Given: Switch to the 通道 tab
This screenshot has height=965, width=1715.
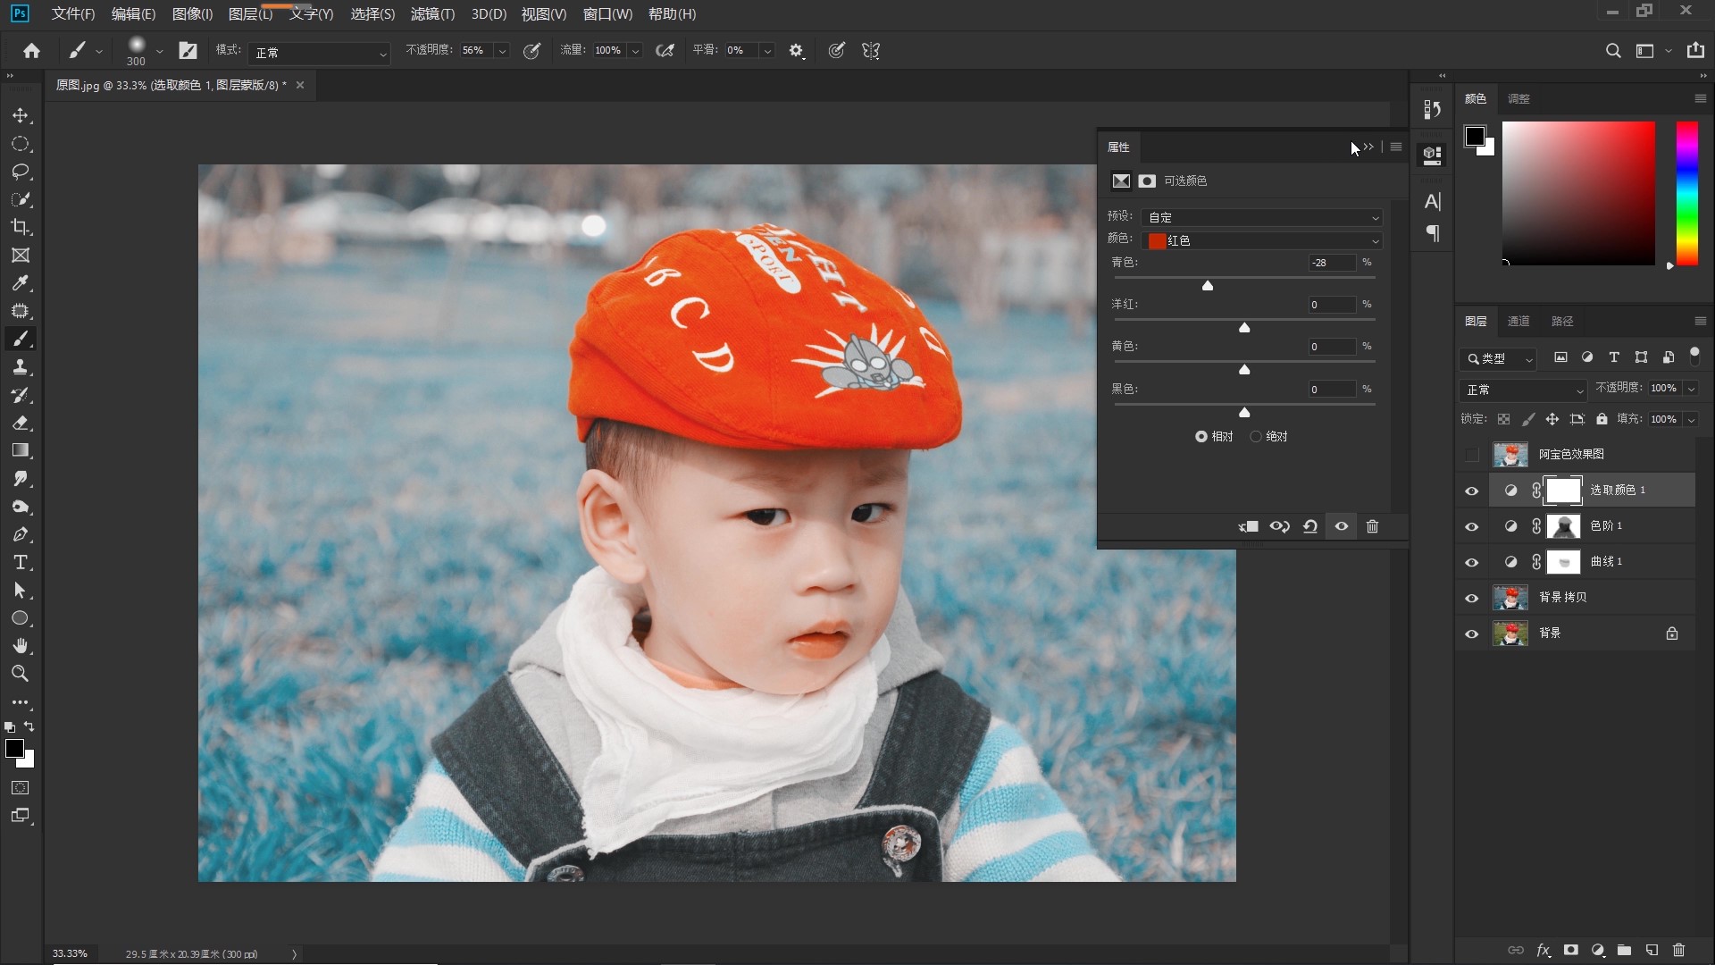Looking at the screenshot, I should 1518,322.
